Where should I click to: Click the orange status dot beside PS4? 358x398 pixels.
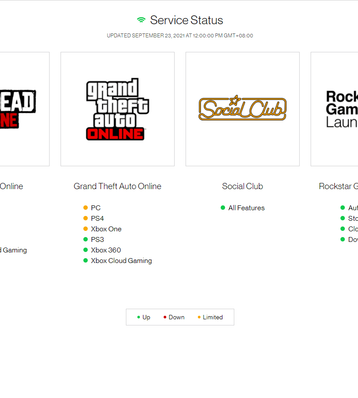86,218
